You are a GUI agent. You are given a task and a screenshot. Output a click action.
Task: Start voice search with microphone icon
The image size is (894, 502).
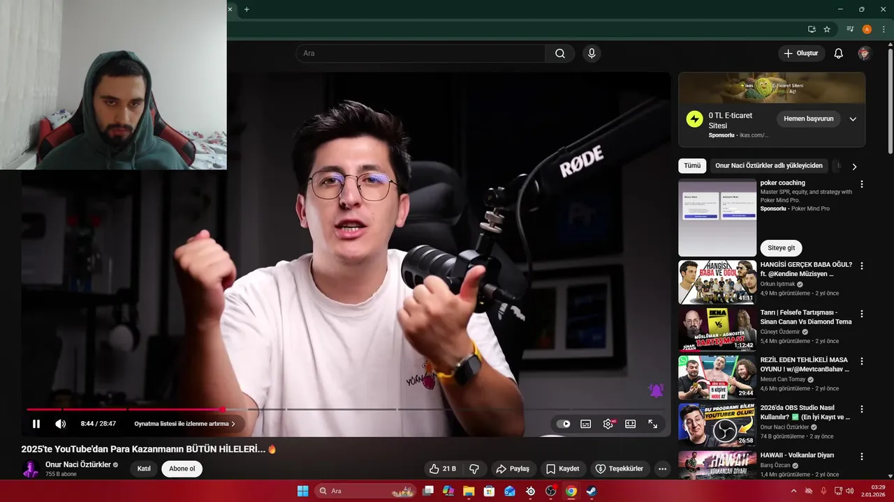pos(592,53)
